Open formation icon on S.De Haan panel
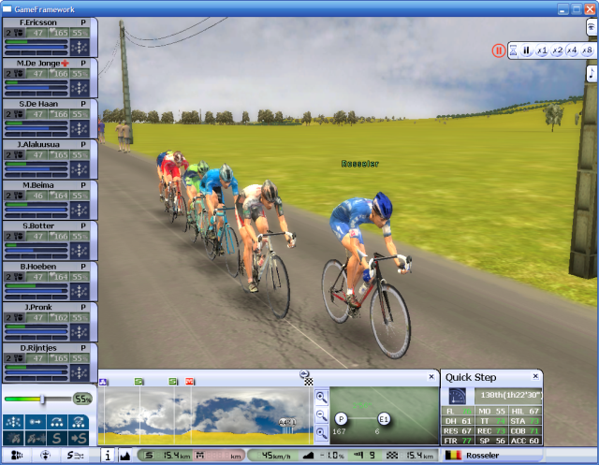This screenshot has height=465, width=599. 80,126
